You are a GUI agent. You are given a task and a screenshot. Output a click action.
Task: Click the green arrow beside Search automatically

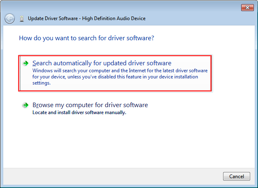[x=26, y=63]
